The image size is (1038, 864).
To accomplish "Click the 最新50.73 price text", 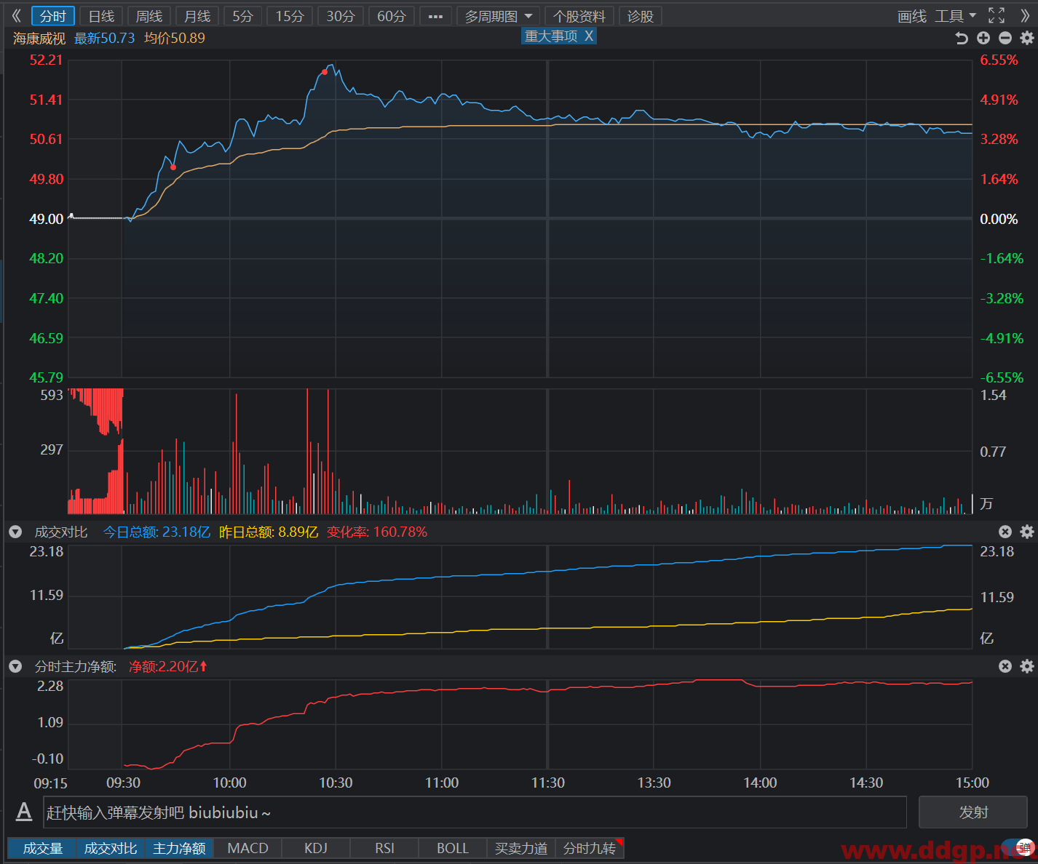I will tap(104, 38).
